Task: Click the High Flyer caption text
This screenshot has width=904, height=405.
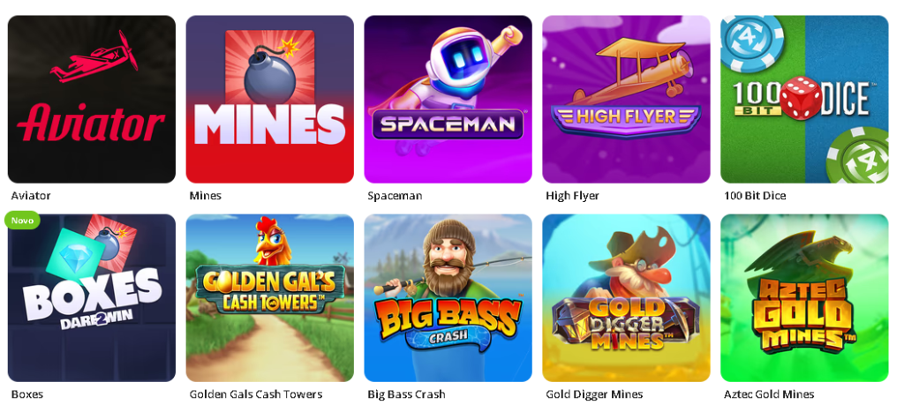Action: pyautogui.click(x=572, y=196)
